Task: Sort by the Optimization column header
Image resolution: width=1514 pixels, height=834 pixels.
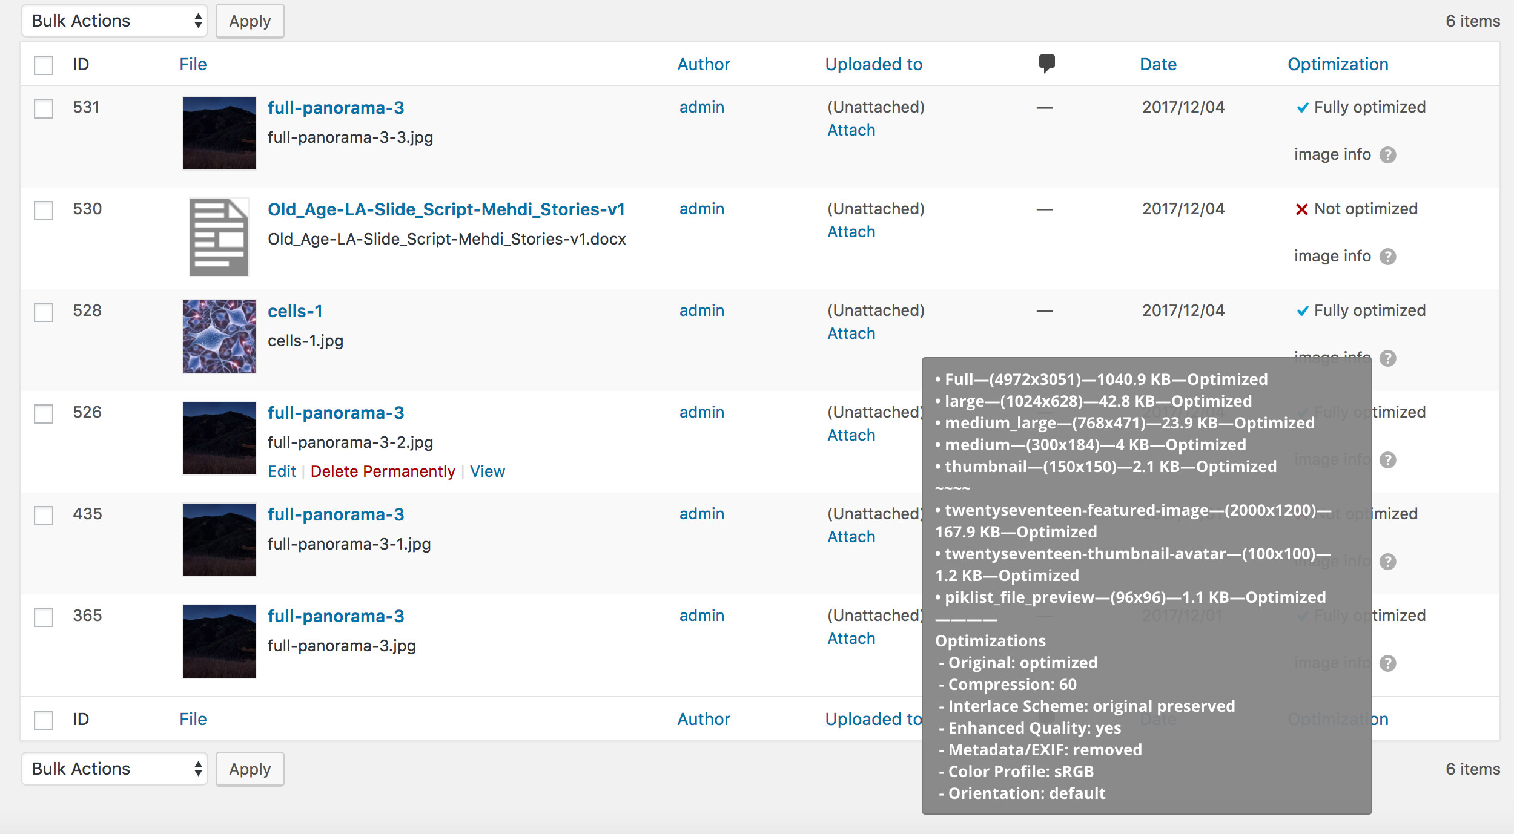Action: coord(1337,64)
